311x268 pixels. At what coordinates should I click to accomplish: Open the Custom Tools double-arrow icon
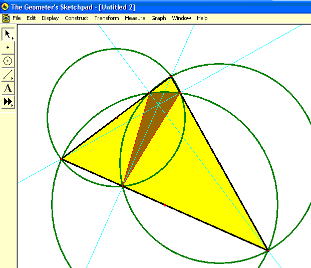pos(8,102)
